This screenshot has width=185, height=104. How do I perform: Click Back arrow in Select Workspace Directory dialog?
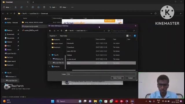[50, 31]
